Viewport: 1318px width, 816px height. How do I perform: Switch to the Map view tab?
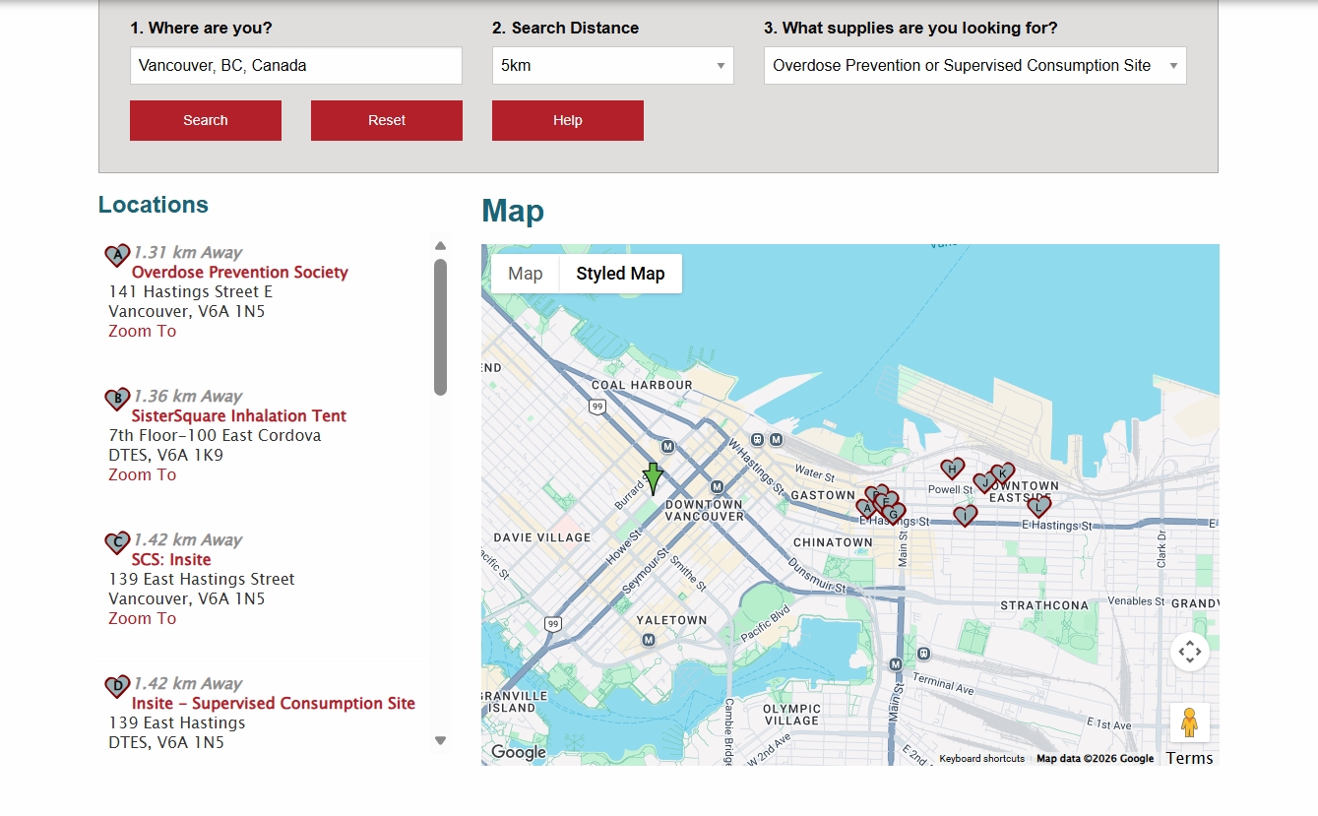[526, 274]
